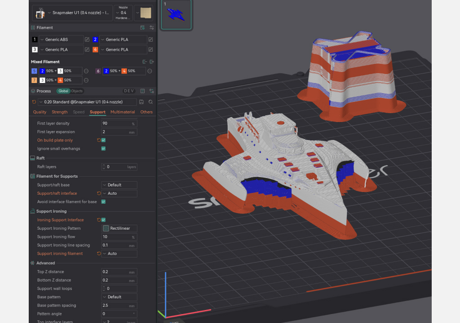Click Support Ironing flow field

click(119, 237)
